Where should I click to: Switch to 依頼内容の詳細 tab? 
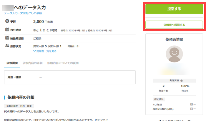tap(32, 63)
